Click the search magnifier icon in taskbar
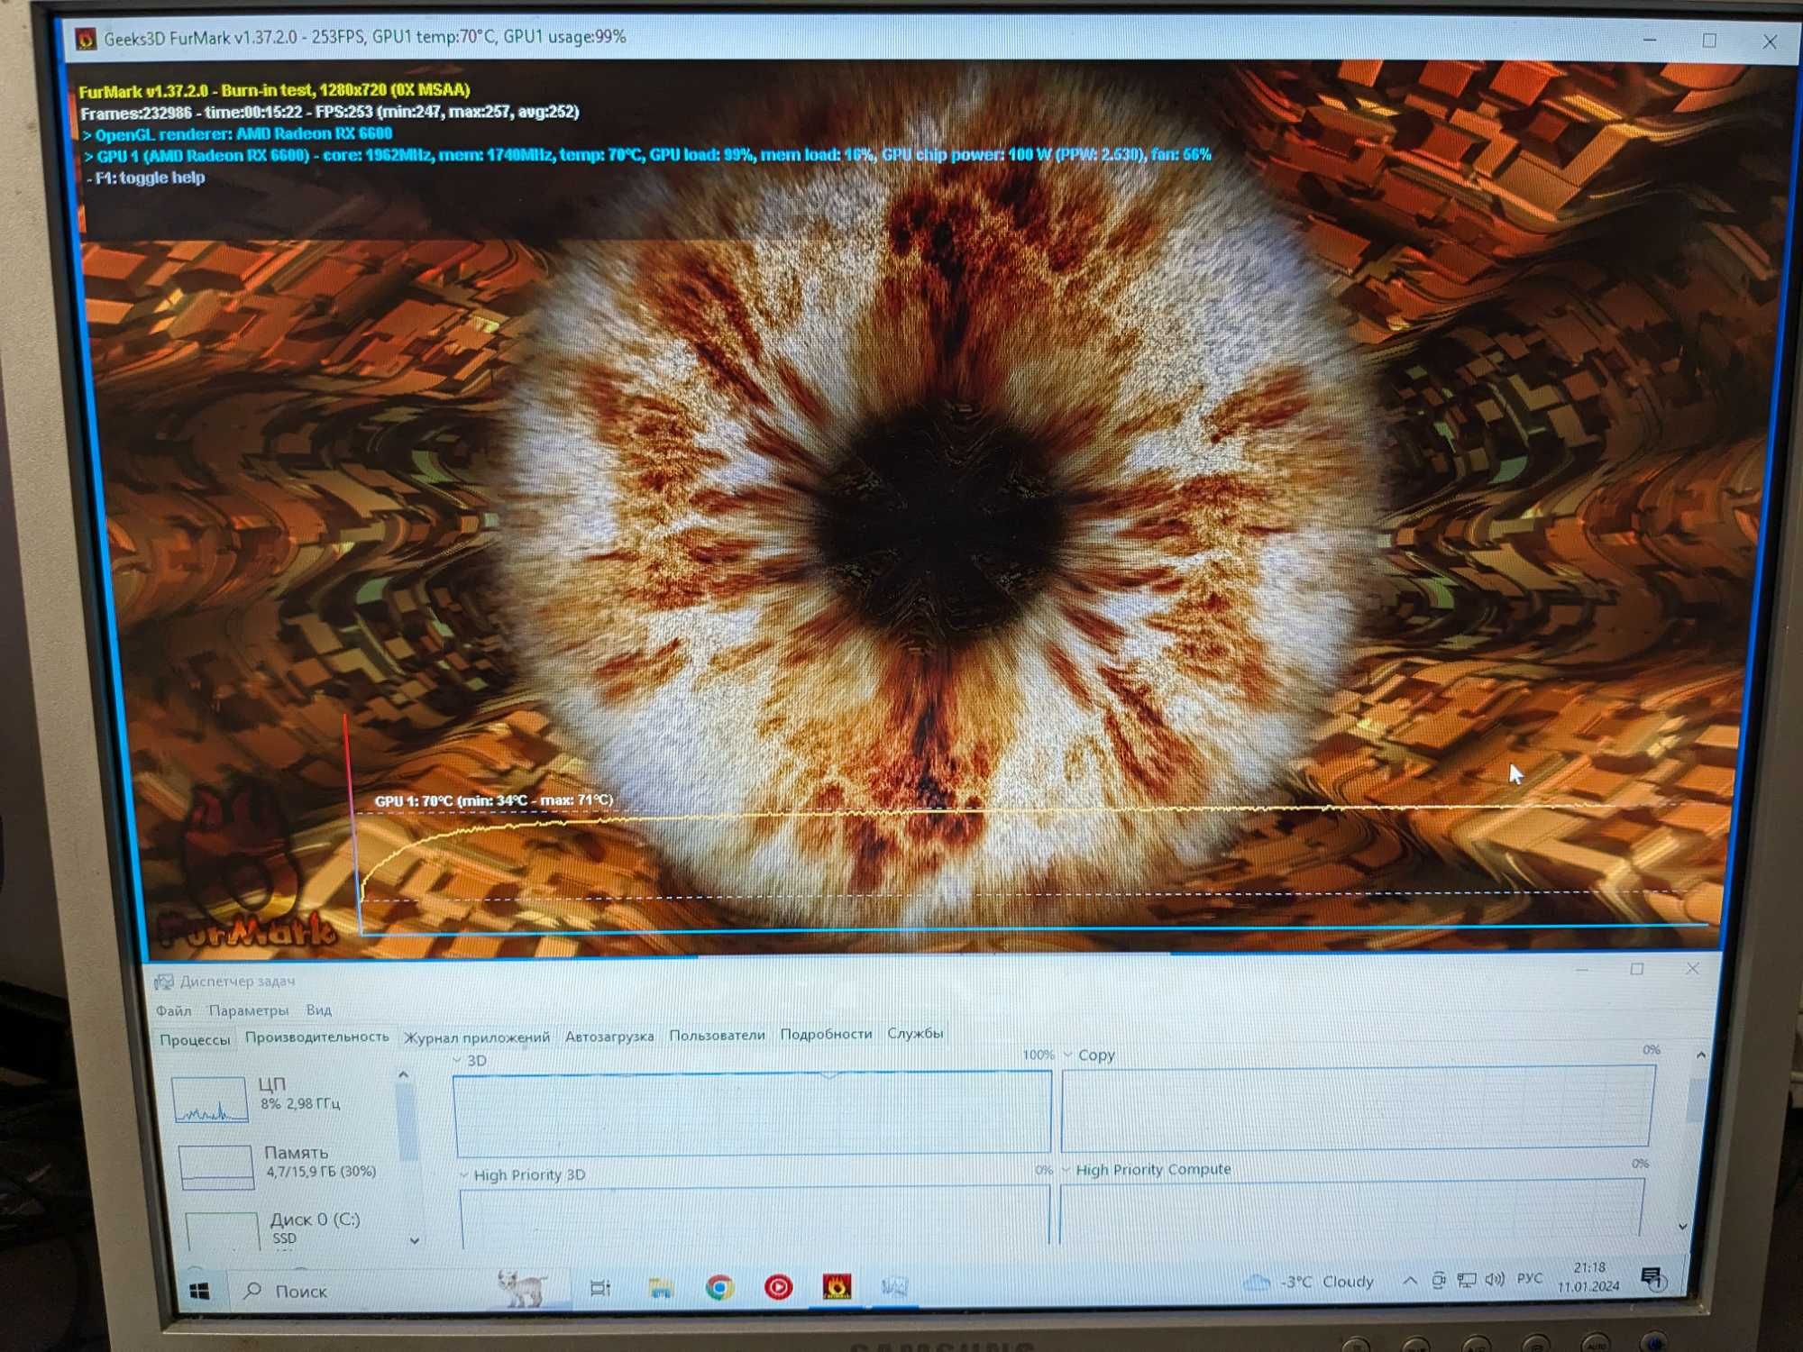 [x=253, y=1291]
